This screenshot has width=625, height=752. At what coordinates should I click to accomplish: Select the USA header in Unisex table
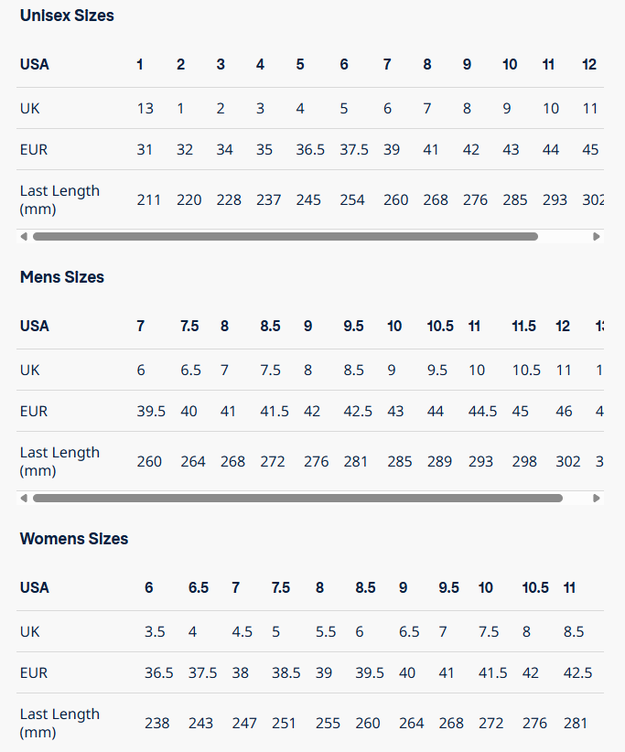pos(35,64)
